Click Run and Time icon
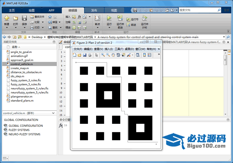Image resolution: width=233 pixels, height=163 pixels. [x=144, y=18]
